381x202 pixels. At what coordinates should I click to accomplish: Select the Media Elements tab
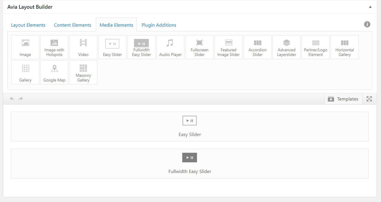(116, 25)
